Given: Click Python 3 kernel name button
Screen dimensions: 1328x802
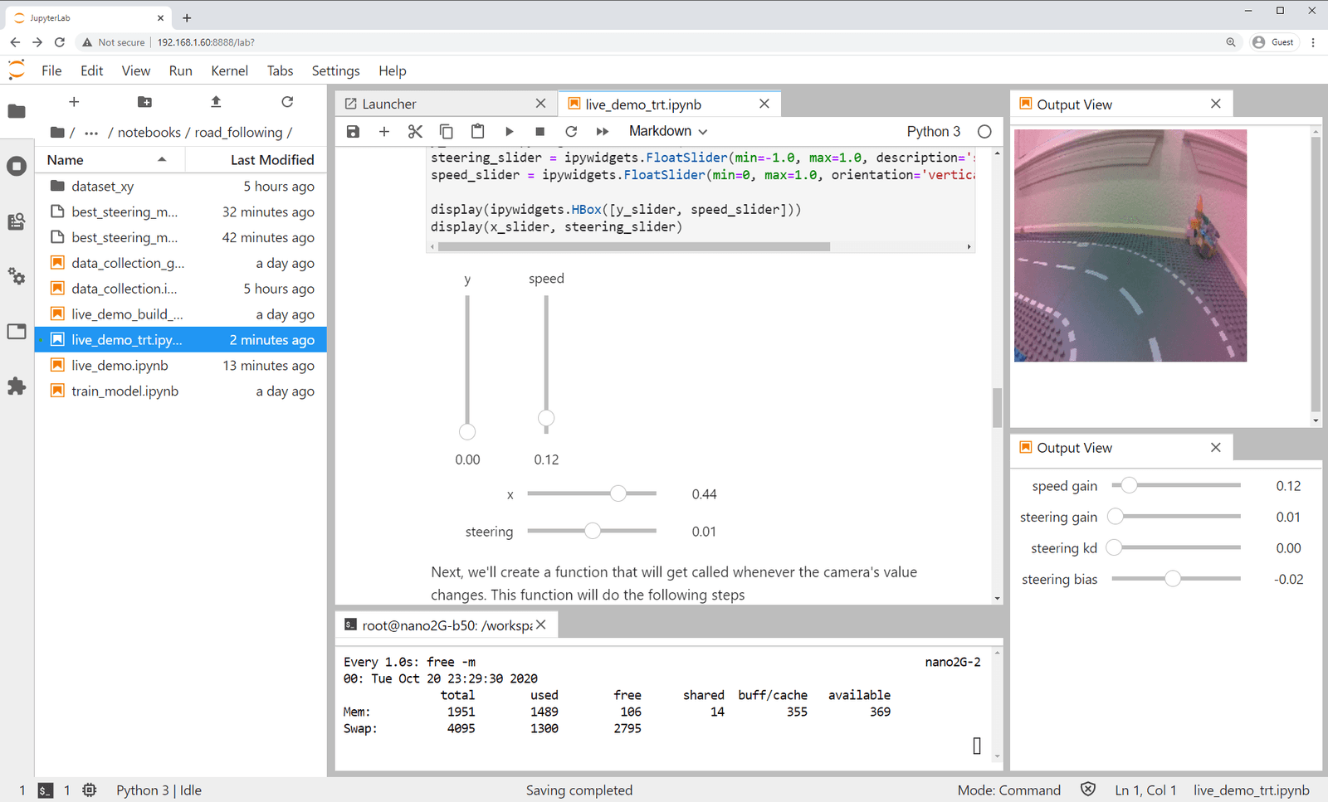Looking at the screenshot, I should tap(934, 131).
